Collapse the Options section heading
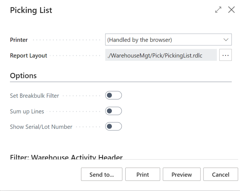This screenshot has height=191, width=240. (23, 75)
